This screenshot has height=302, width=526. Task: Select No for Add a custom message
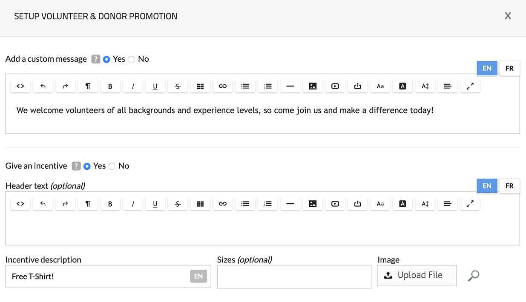(132, 60)
